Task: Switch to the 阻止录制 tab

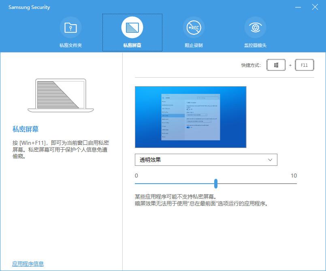Action: (x=194, y=45)
